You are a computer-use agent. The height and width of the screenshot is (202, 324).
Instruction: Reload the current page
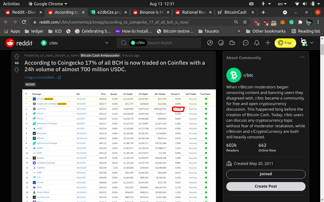pyautogui.click(x=24, y=22)
